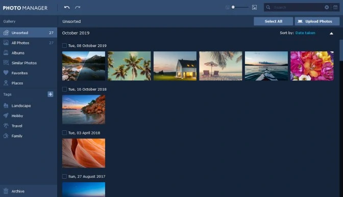Click the Favorites heart icon
343x197 pixels.
6,73
